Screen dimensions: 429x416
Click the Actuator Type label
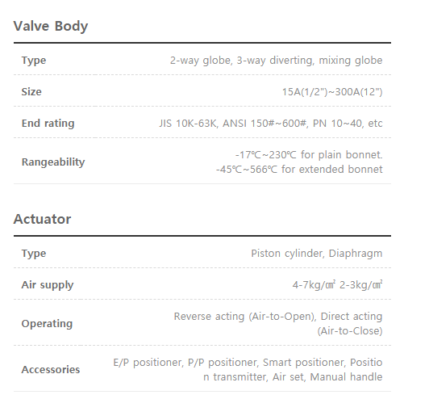[34, 254]
